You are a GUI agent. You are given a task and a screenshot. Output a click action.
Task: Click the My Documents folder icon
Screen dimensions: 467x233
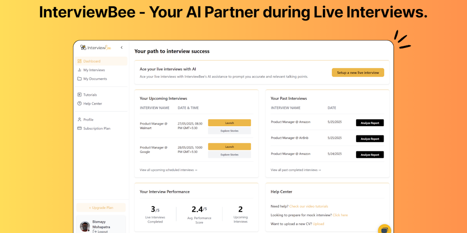(79, 79)
